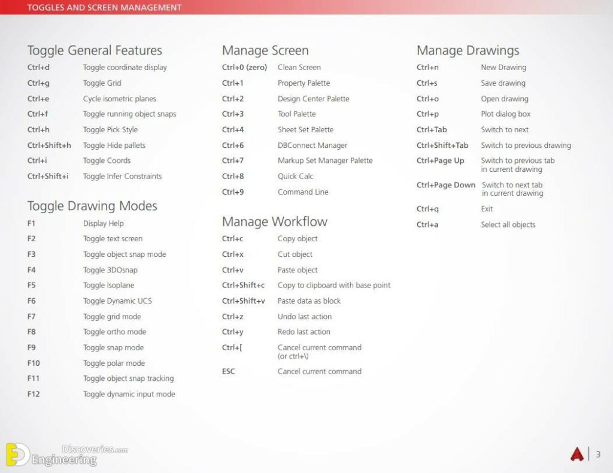
Task: Select the 'Toggle Drawing Modes' heading
Action: [92, 206]
